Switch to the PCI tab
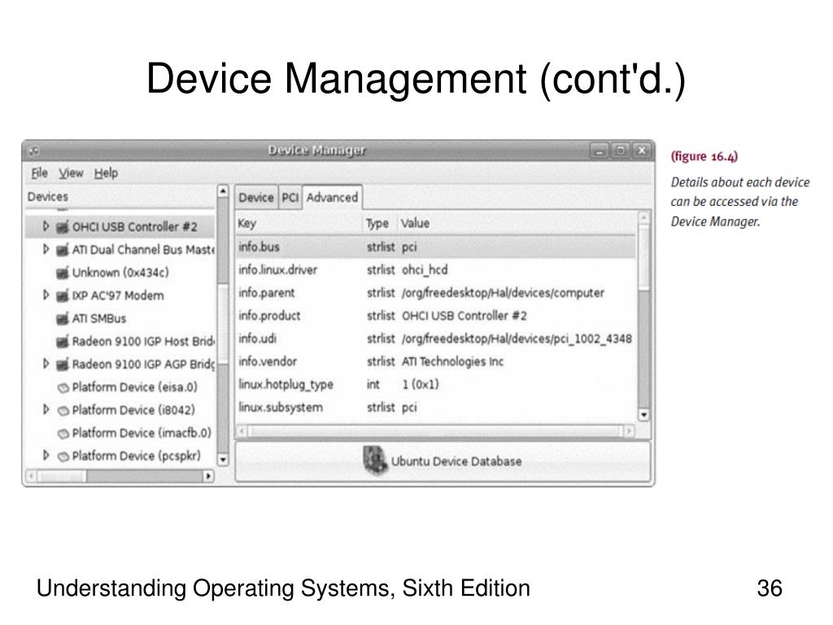 click(290, 198)
